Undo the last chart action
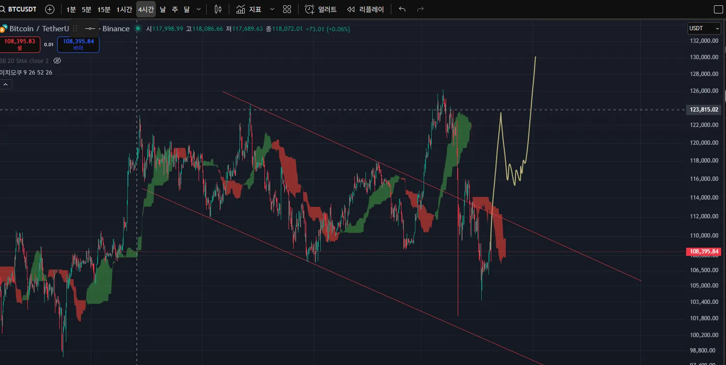Viewport: 726px width, 365px height. [402, 9]
